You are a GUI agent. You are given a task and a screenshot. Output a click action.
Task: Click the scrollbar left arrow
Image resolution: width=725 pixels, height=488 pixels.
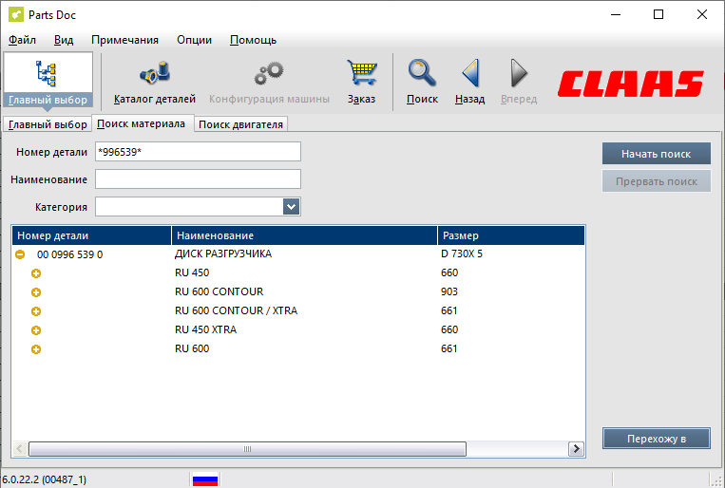tap(19, 449)
